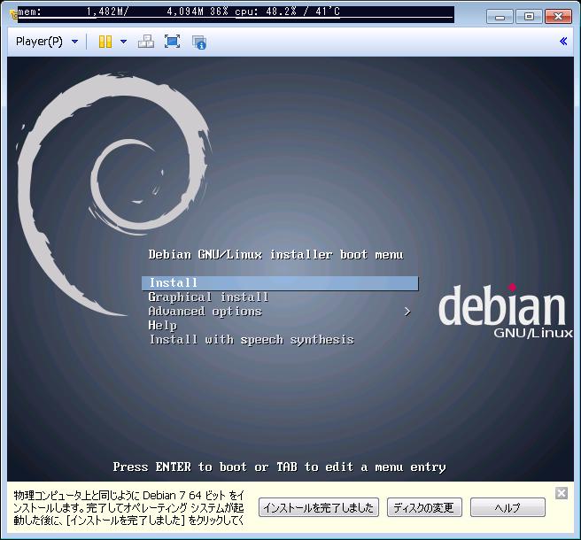The image size is (581, 540).
Task: Click the VMware Player title bar icon
Action: tap(13, 14)
